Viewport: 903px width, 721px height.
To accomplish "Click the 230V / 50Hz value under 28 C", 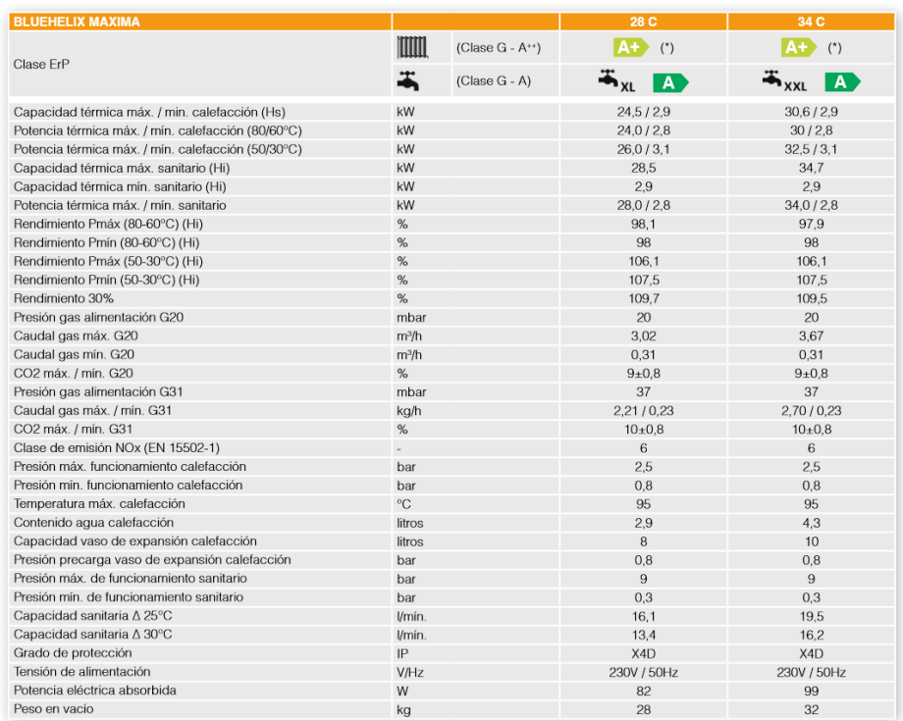I will click(644, 672).
